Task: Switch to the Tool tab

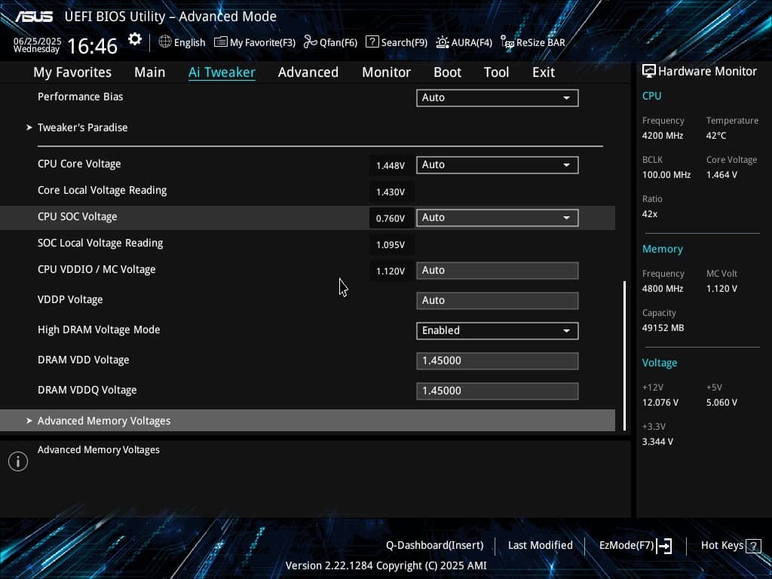Action: point(496,72)
